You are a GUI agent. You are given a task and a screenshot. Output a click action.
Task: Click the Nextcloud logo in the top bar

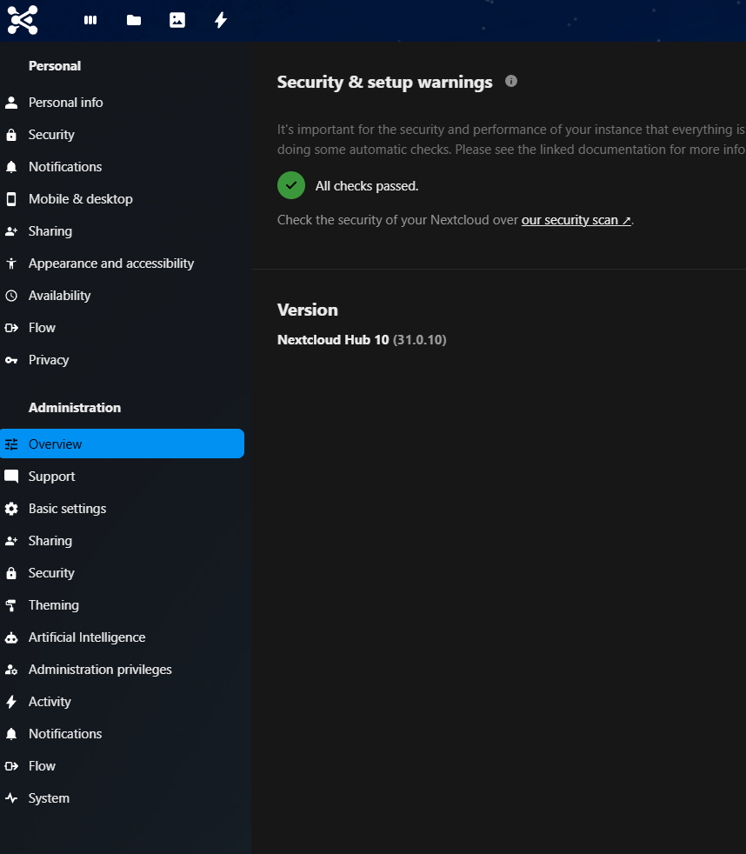pos(23,20)
